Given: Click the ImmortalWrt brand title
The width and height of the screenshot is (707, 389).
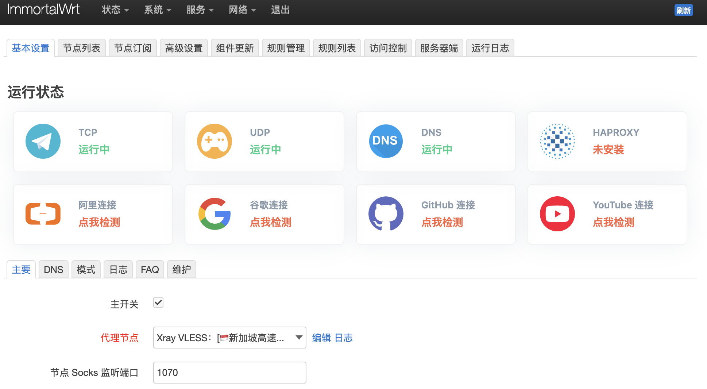Looking at the screenshot, I should [x=43, y=9].
